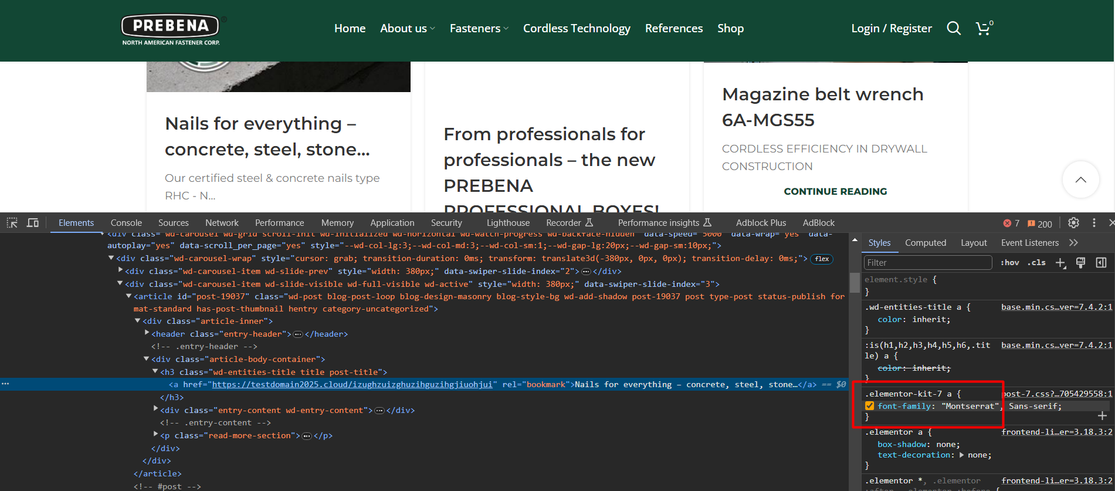Collapse the h3 wd-entities-title node

click(x=155, y=371)
